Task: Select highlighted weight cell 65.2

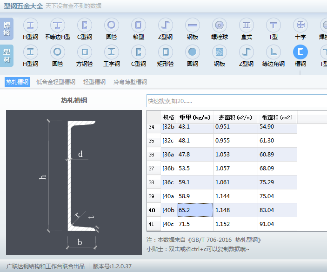Action: [195, 210]
